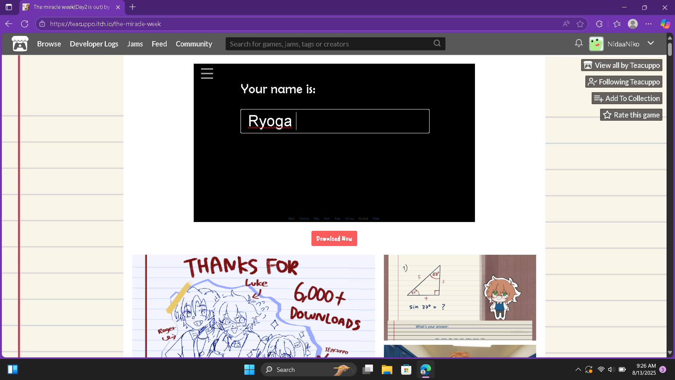Screen dimensions: 675x380
Task: Refresh the current page
Action: click(x=25, y=24)
